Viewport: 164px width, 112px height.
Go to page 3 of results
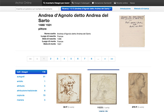[58, 59]
